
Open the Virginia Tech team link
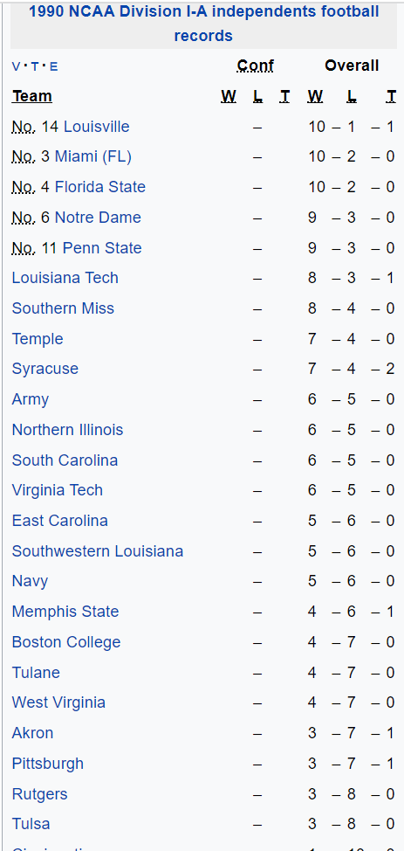coord(57,490)
